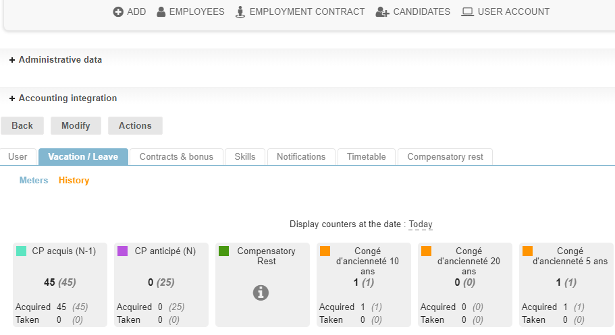
Task: Select the Congé d'ancienneté 10 ans card
Action: [363, 284]
